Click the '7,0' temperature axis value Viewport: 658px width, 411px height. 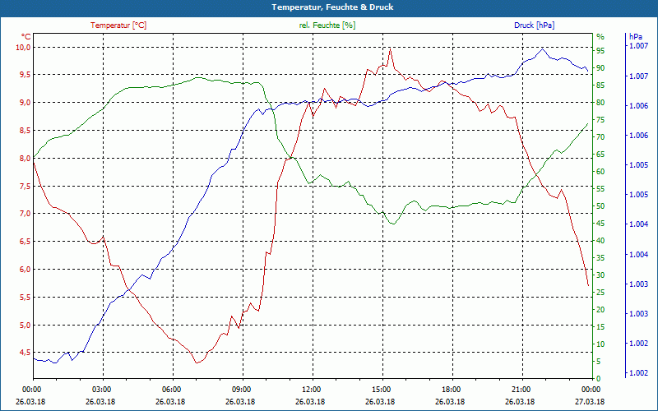pyautogui.click(x=25, y=214)
